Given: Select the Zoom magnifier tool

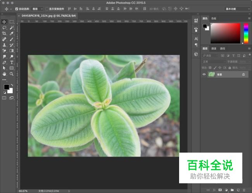Looking at the screenshot, I should coord(12,74).
